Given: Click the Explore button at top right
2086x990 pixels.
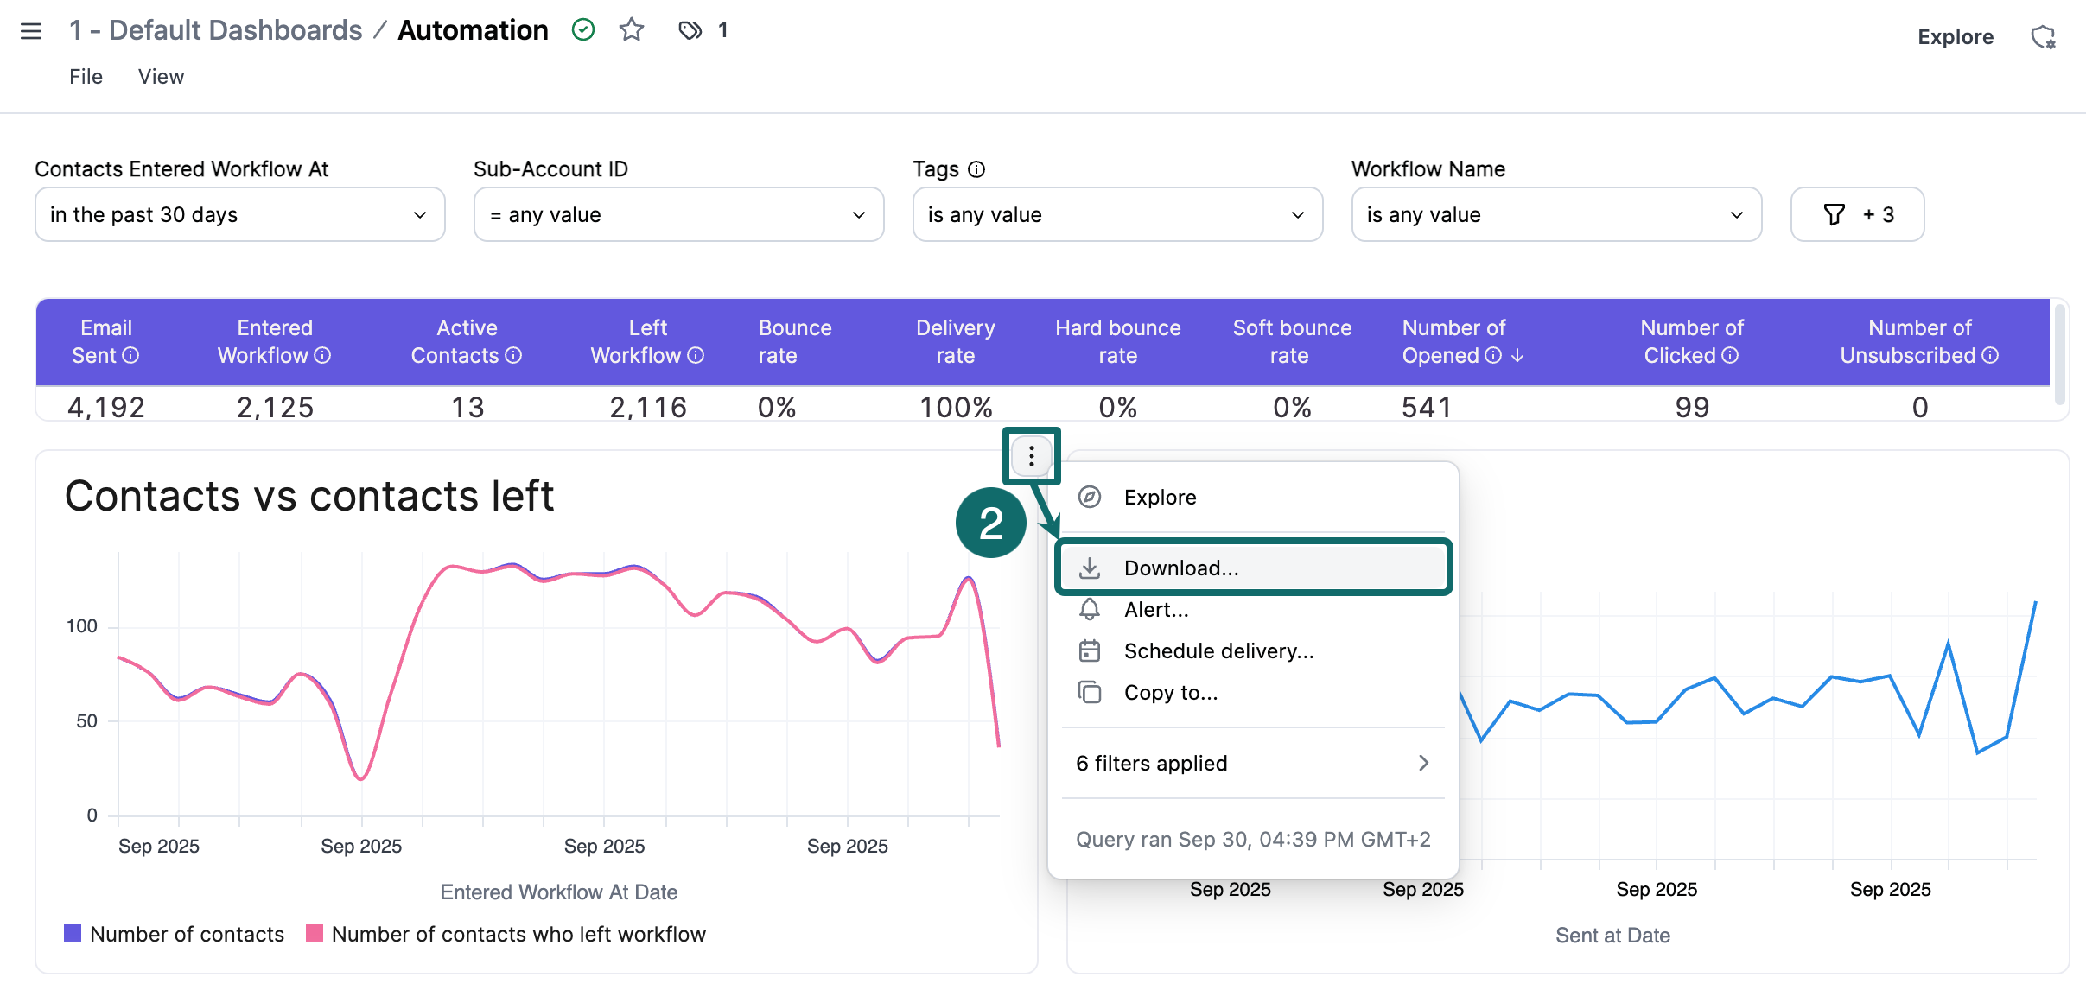Looking at the screenshot, I should coord(1955,37).
